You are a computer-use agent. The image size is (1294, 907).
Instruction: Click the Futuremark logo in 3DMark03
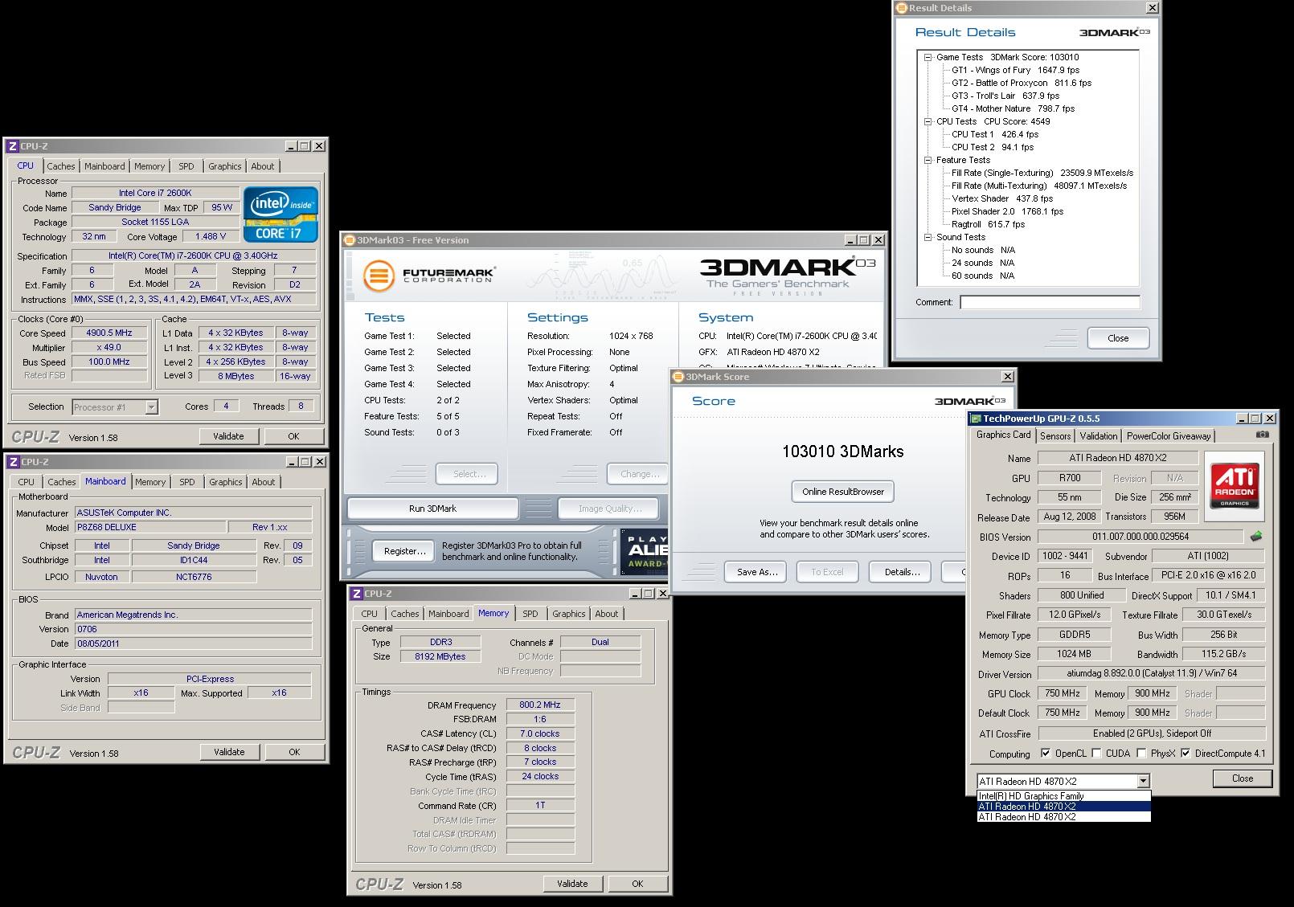tap(428, 275)
